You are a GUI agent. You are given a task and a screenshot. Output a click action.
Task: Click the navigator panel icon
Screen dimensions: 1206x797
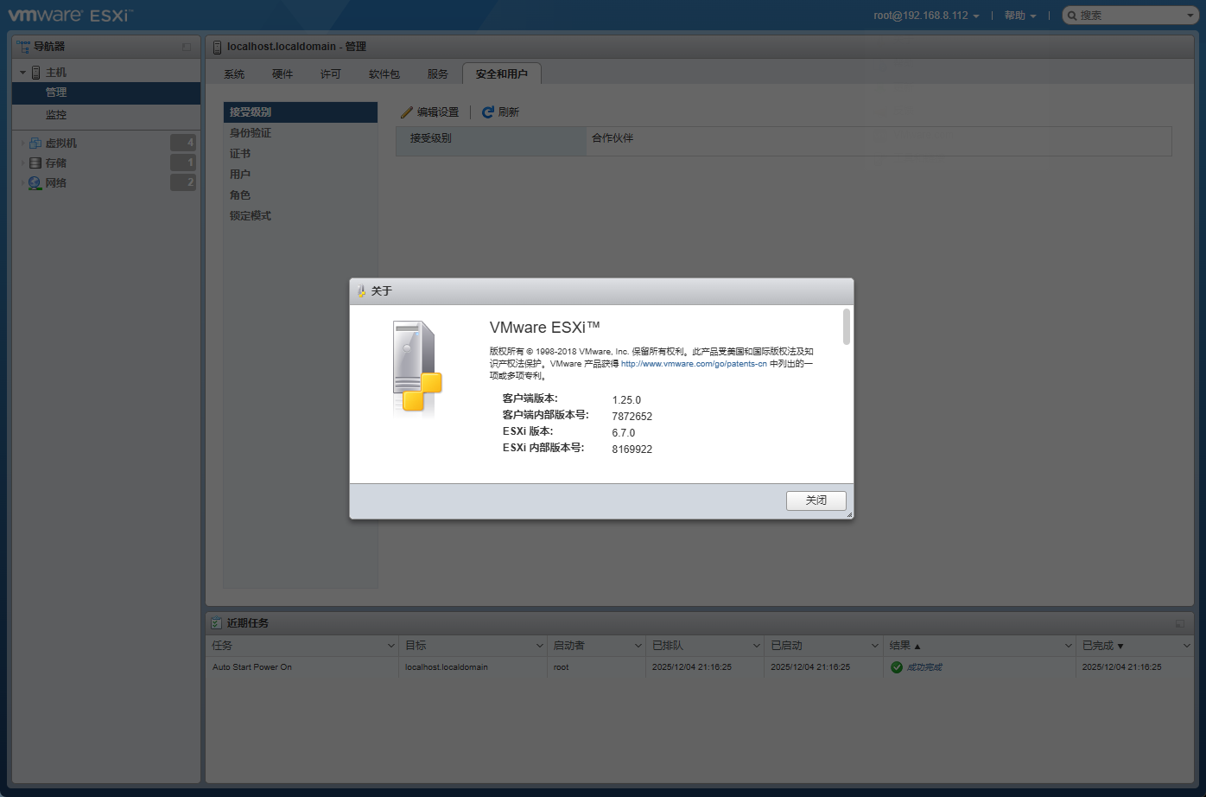click(23, 47)
